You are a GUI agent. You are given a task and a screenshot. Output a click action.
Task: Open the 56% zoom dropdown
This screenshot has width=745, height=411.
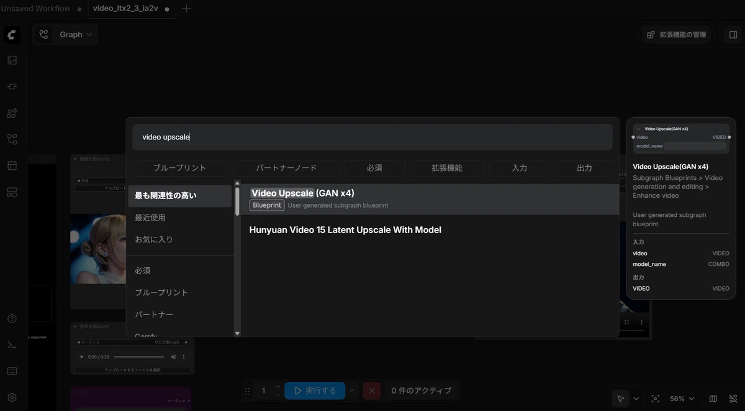pos(682,399)
